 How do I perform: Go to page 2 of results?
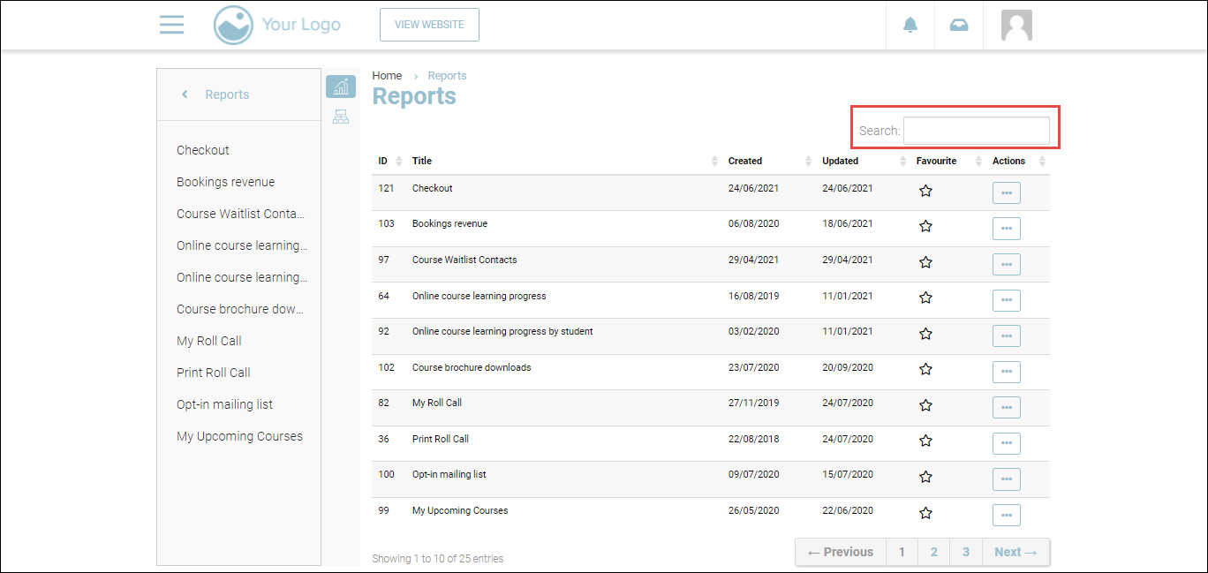[933, 552]
